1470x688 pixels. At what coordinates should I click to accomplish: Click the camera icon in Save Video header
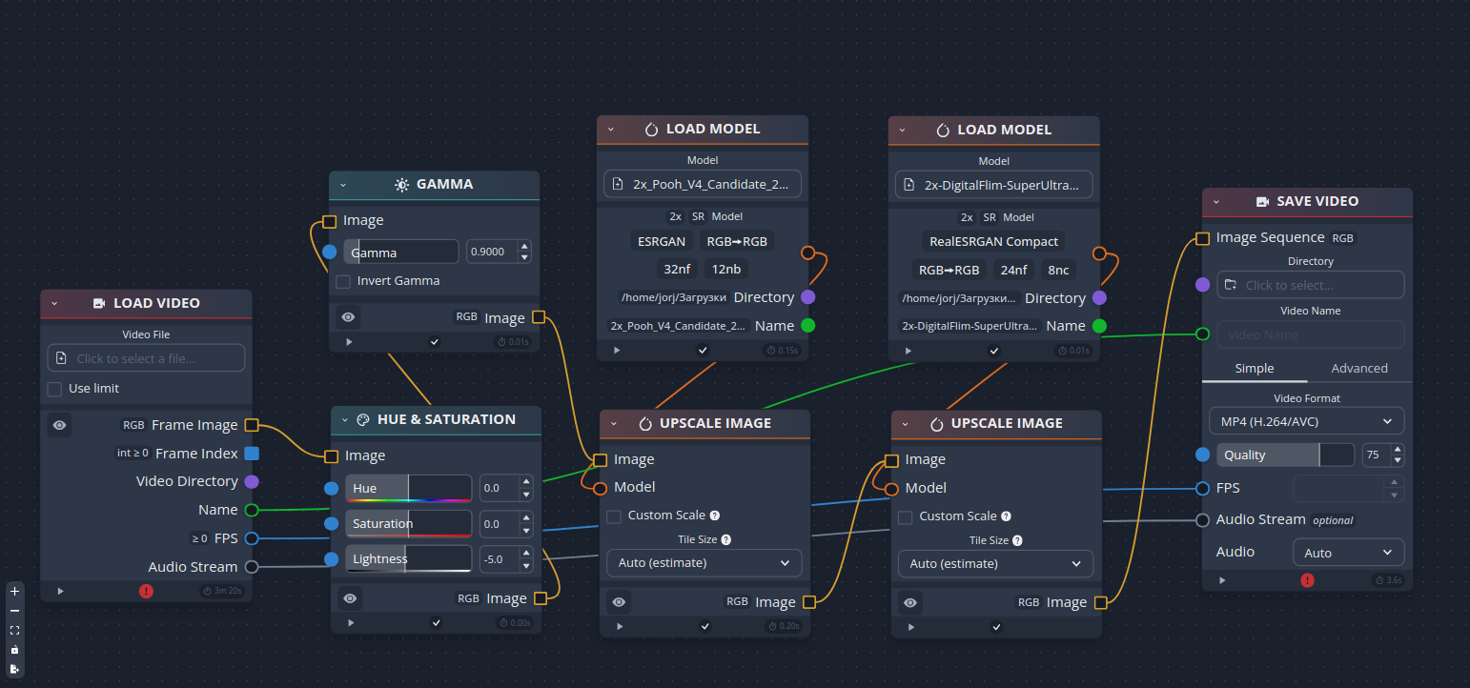click(x=1262, y=201)
